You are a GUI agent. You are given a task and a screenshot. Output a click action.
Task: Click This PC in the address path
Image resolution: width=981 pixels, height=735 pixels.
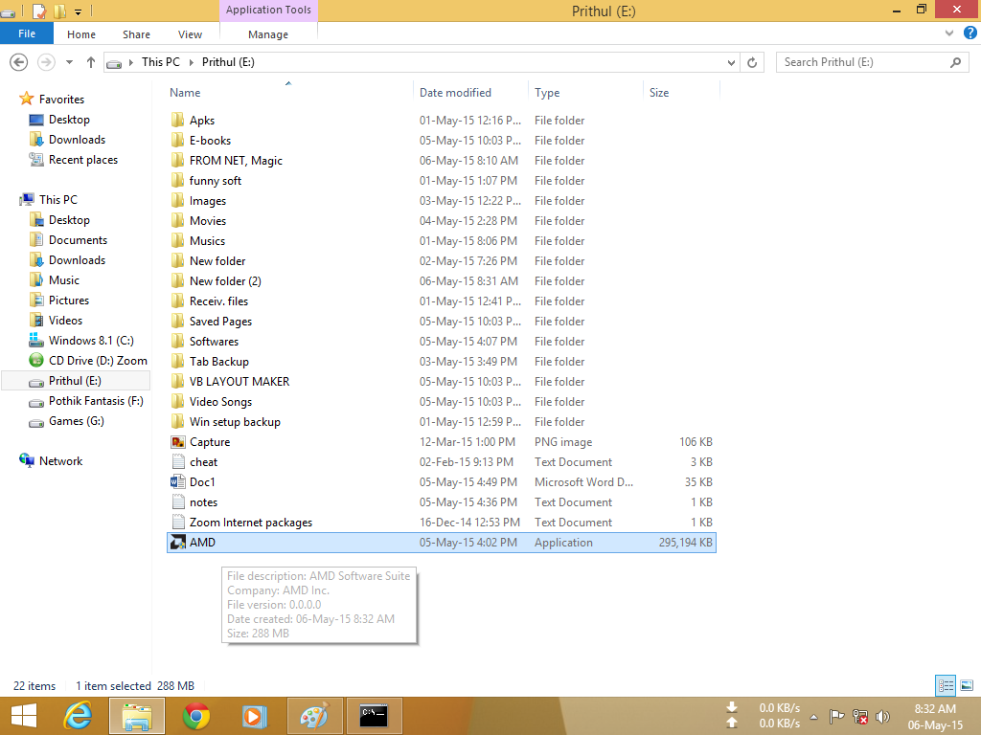click(160, 62)
